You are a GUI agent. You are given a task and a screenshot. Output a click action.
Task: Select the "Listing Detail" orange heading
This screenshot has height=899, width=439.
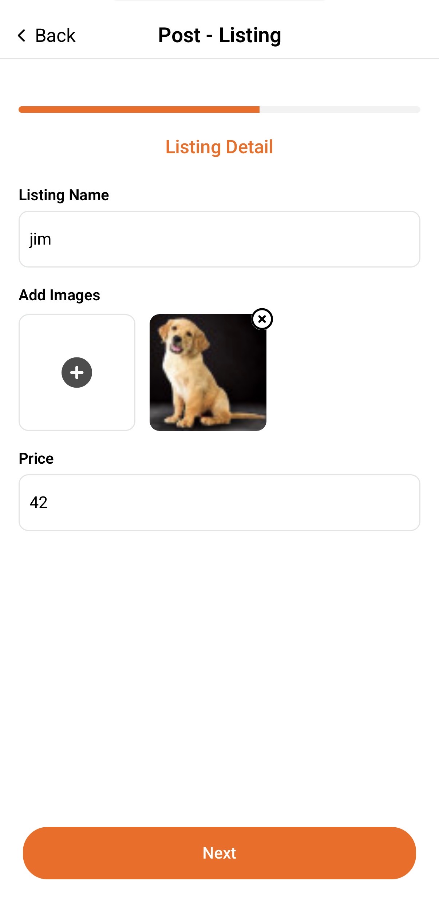click(x=219, y=147)
